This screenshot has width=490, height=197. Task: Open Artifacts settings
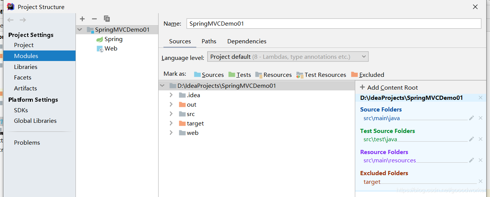coord(25,88)
